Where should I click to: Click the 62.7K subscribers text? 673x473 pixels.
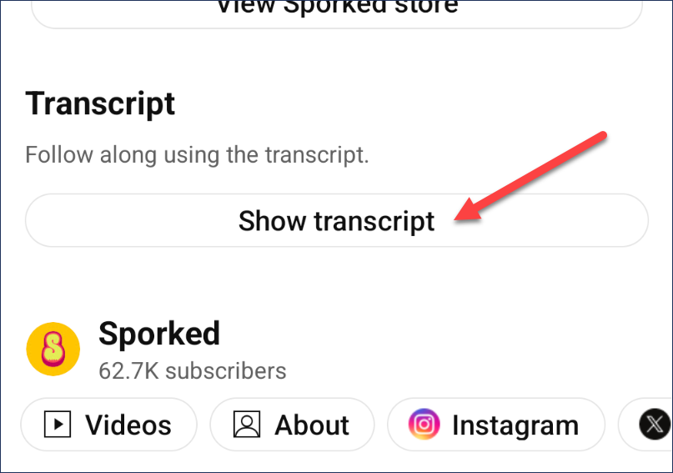pyautogui.click(x=193, y=371)
